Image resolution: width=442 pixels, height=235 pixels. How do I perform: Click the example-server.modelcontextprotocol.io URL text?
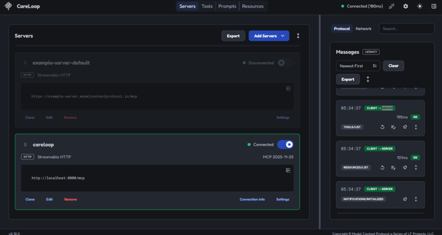(x=84, y=96)
